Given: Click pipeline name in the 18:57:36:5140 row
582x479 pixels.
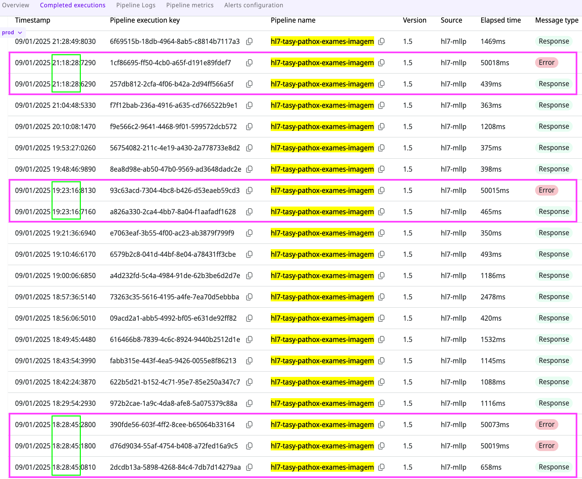Looking at the screenshot, I should pyautogui.click(x=322, y=297).
